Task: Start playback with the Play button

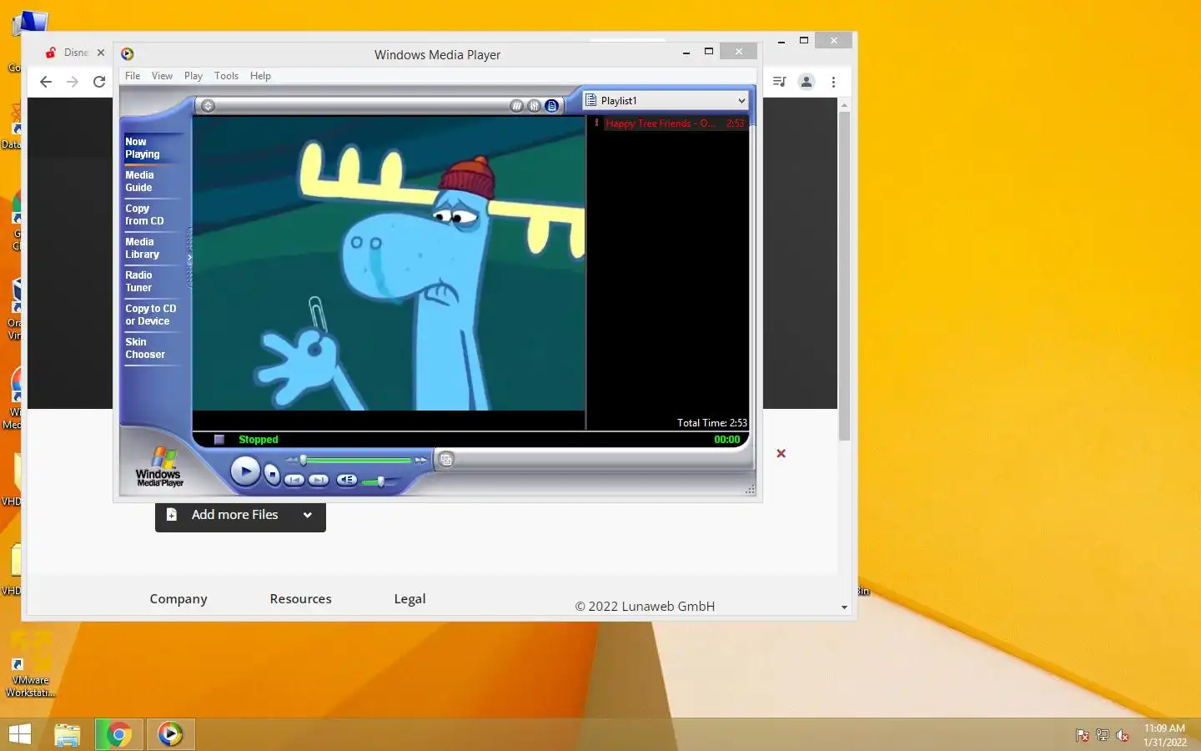Action: (245, 472)
